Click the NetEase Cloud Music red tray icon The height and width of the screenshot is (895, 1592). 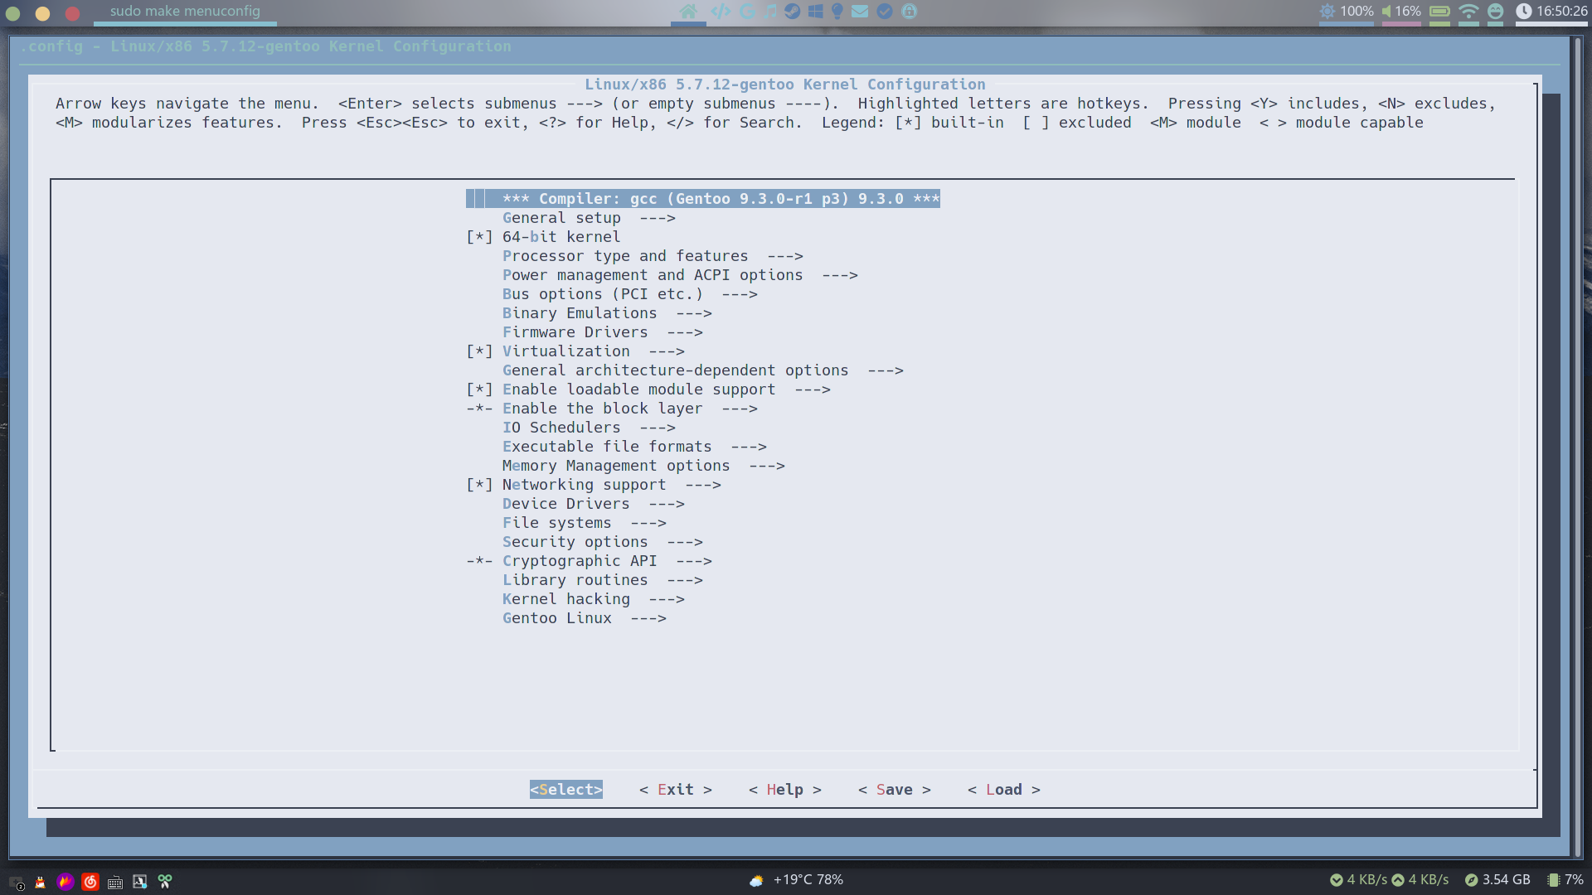[x=90, y=882]
